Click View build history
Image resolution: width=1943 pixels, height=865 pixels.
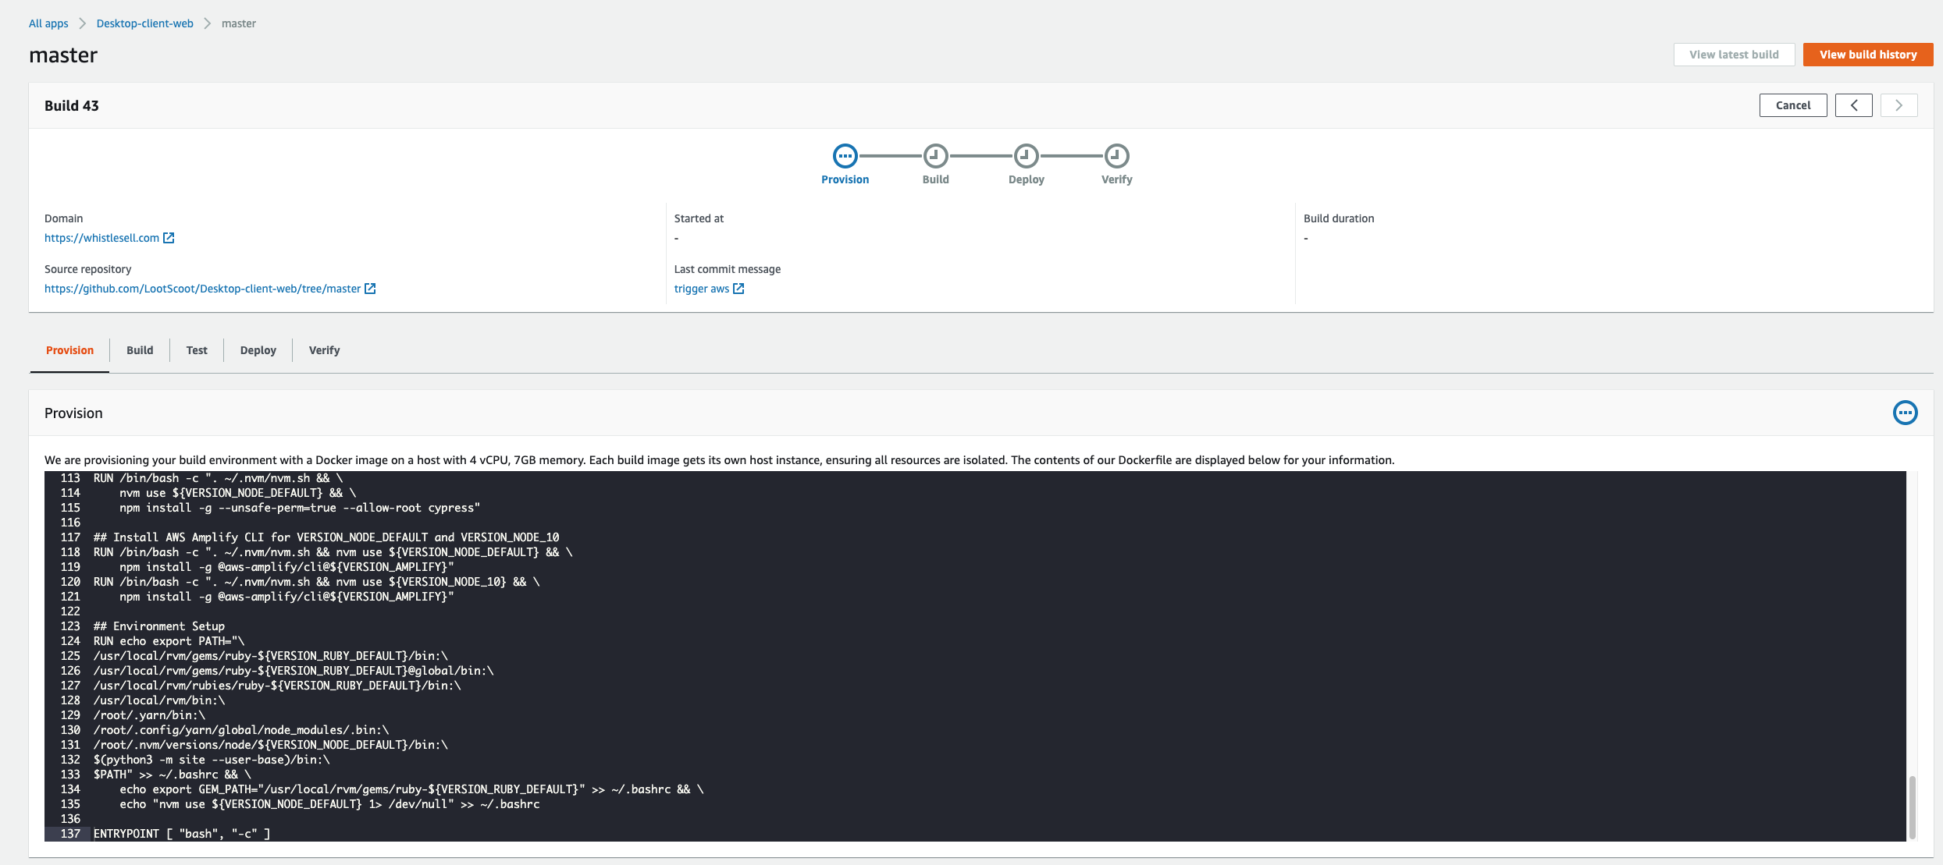[x=1867, y=54]
